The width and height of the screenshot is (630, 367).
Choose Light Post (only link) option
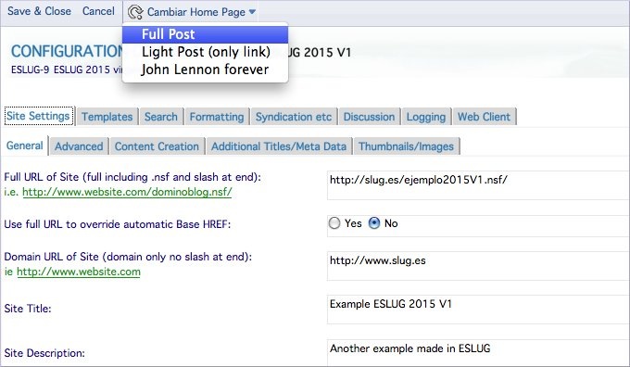click(x=206, y=52)
